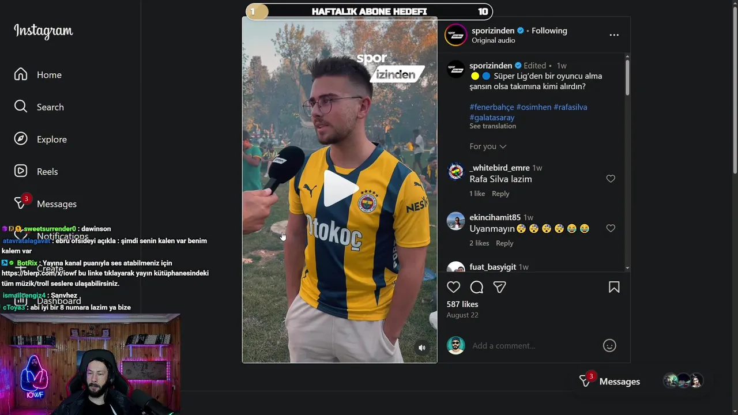Play the video with center play button
The image size is (738, 415).
pyautogui.click(x=340, y=188)
